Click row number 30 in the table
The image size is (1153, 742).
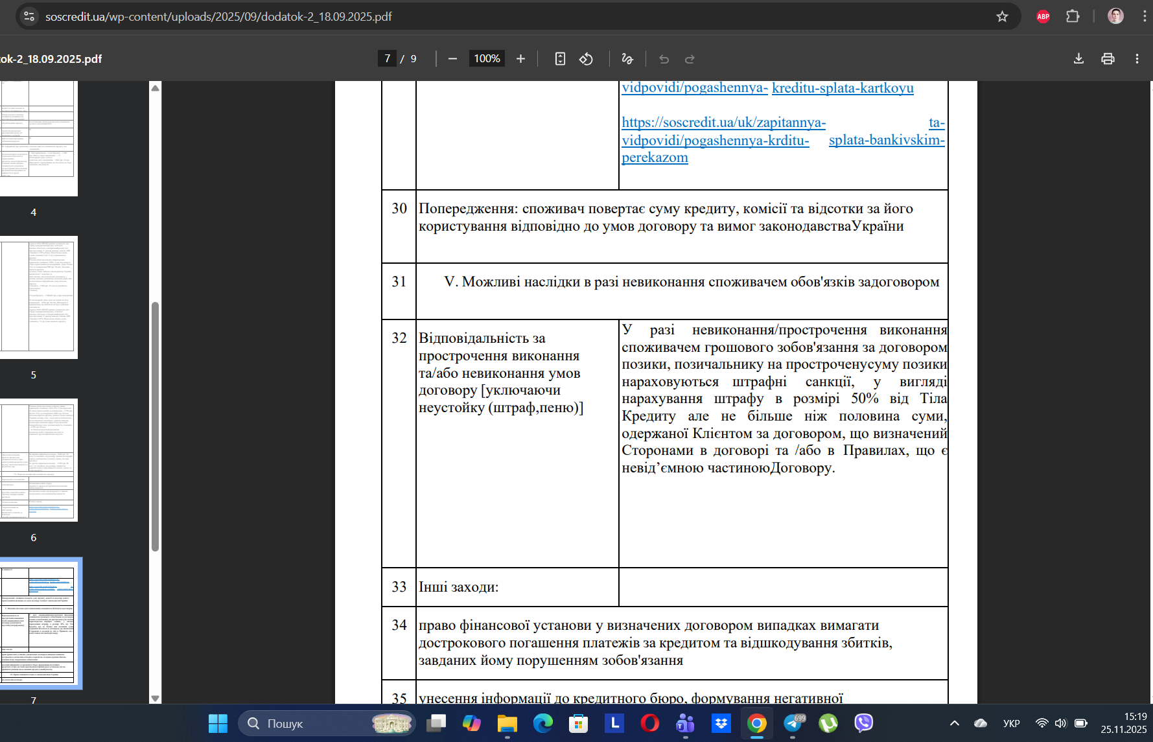pos(399,208)
